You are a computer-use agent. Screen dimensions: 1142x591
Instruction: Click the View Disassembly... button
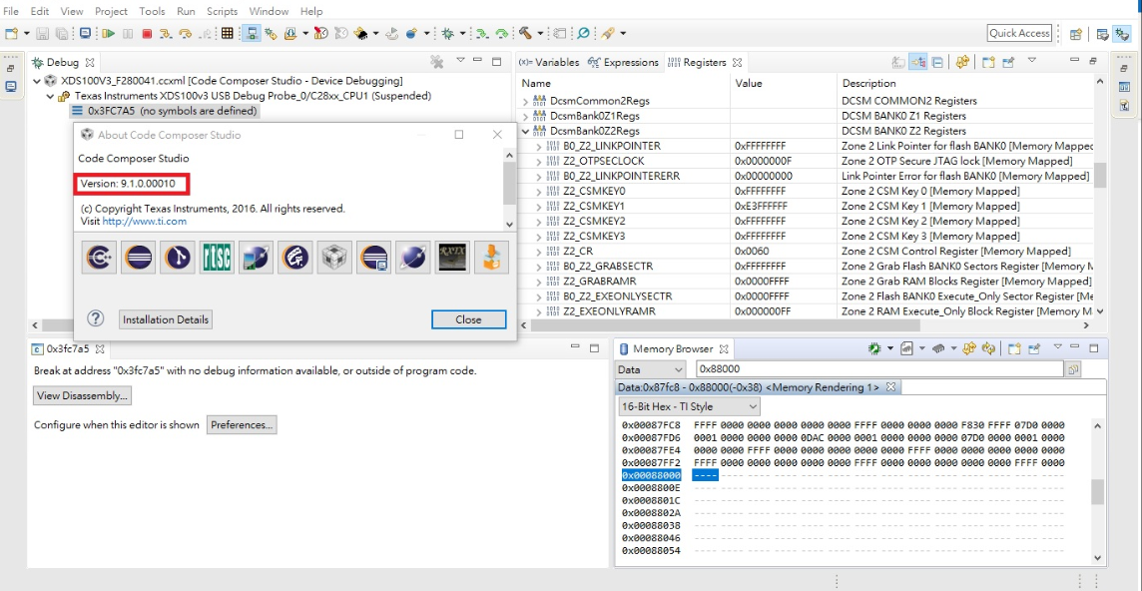tap(83, 395)
